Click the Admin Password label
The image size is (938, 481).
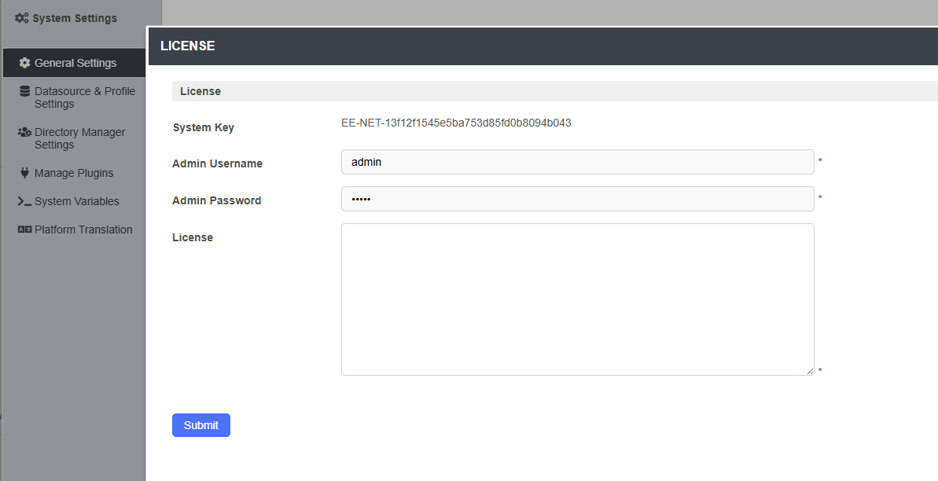[216, 200]
